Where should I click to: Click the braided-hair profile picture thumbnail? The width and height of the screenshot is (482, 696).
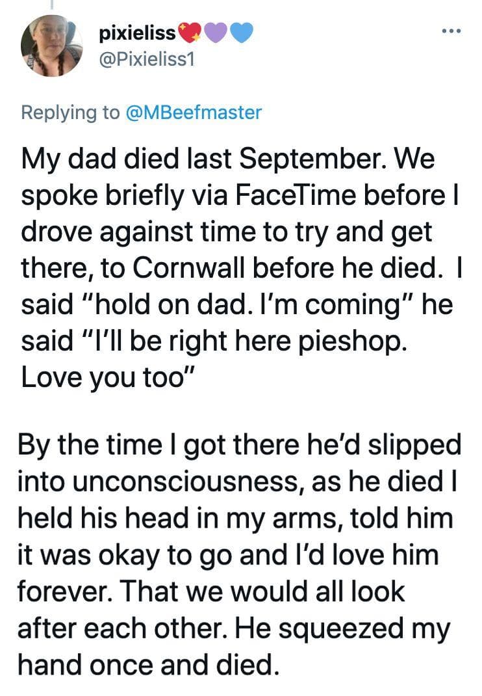(52, 46)
